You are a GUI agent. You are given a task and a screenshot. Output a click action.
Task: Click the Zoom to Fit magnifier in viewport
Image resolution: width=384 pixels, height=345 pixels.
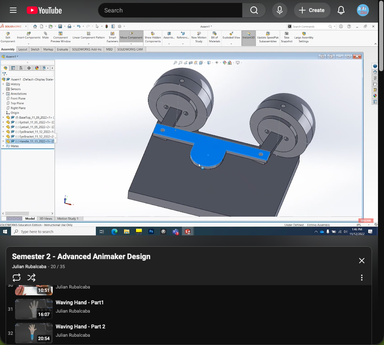point(175,63)
